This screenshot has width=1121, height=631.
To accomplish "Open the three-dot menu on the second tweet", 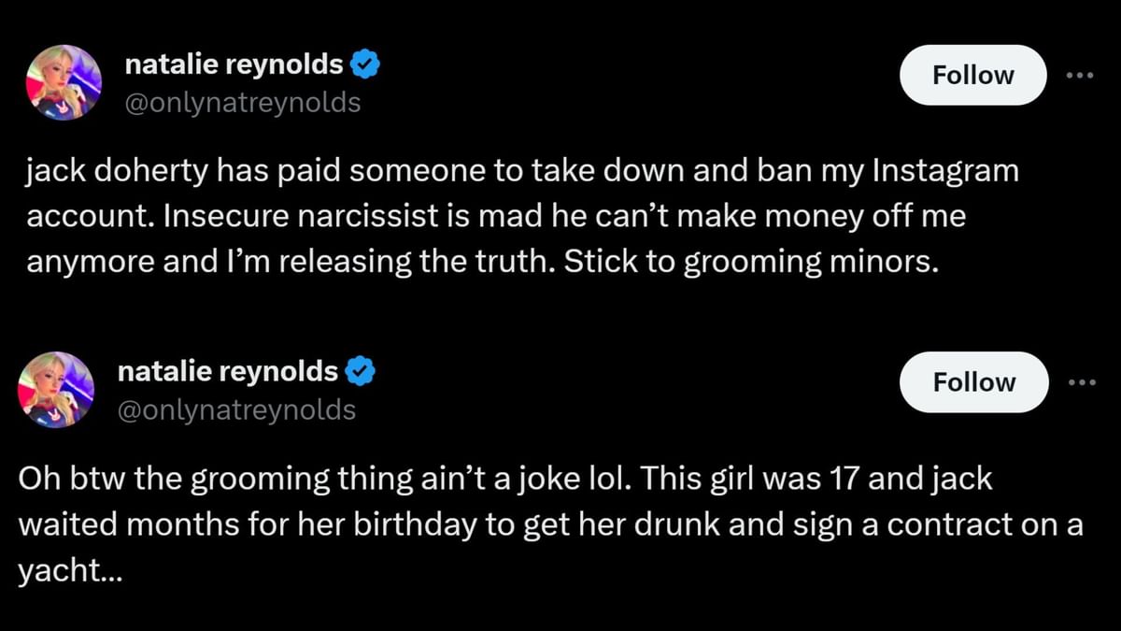I will click(x=1081, y=381).
